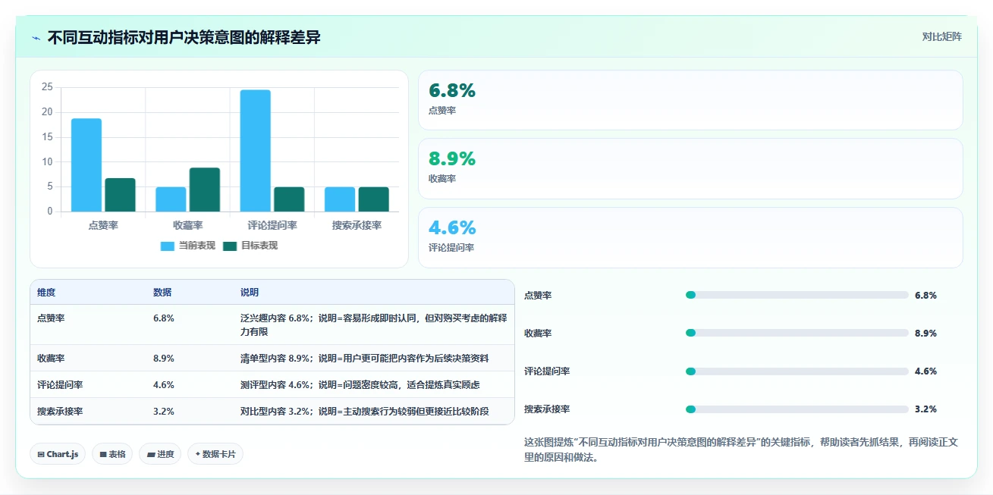Click the 评论提问率 cell in the table
This screenshot has width=993, height=495.
[x=60, y=384]
